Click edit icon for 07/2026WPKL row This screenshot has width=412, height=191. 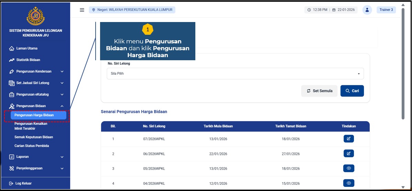click(x=348, y=139)
